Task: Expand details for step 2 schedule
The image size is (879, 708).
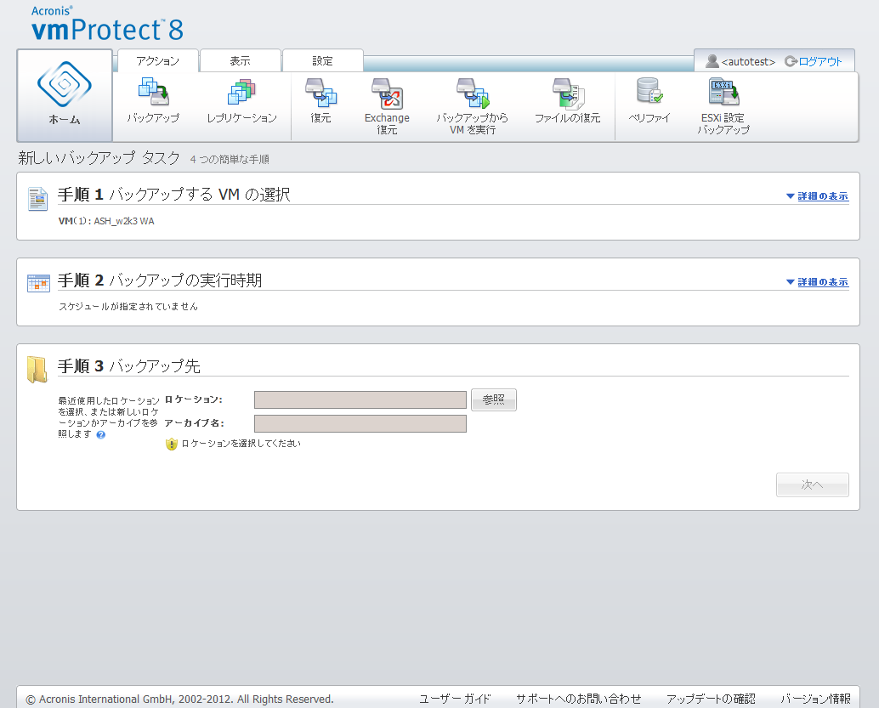Action: click(x=817, y=282)
